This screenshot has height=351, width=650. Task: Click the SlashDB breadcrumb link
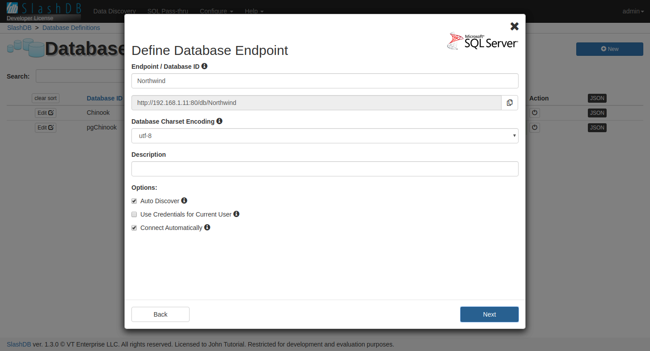click(x=19, y=28)
